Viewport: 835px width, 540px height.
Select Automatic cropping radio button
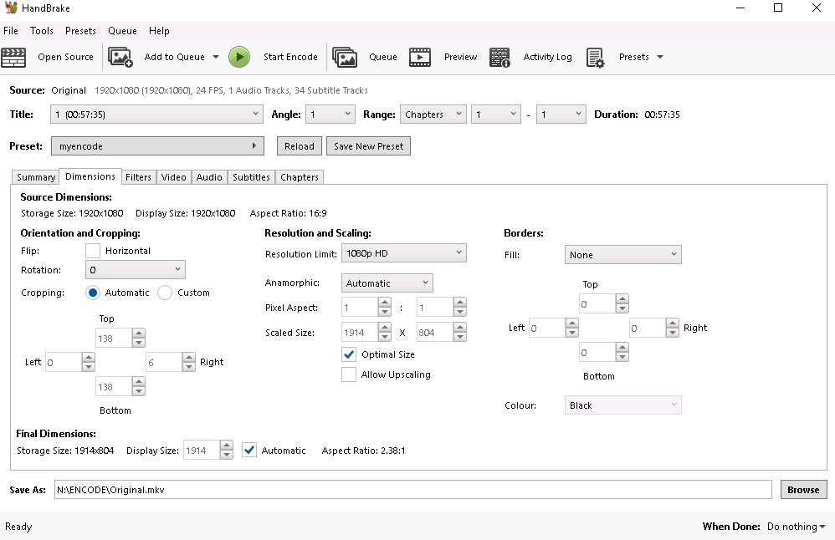(93, 293)
